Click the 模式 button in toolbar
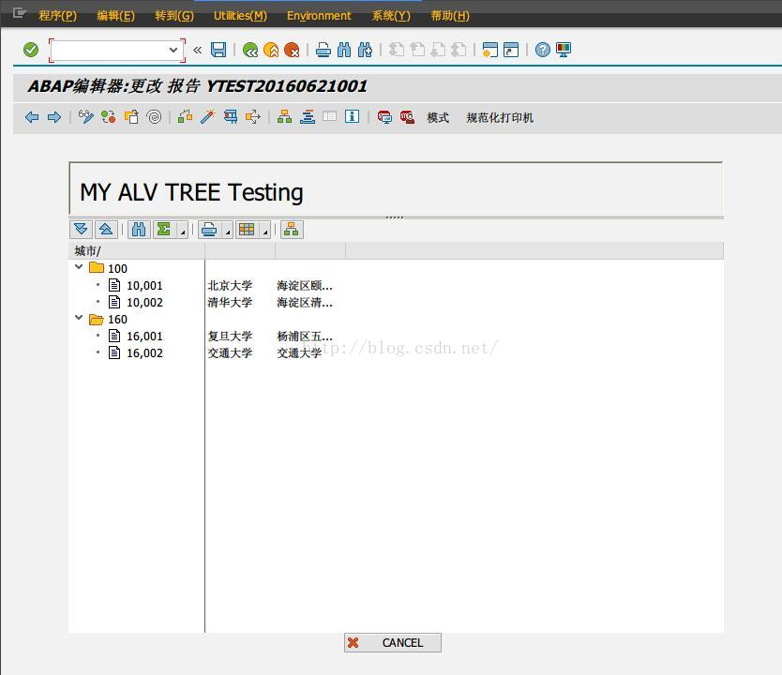 tap(437, 117)
